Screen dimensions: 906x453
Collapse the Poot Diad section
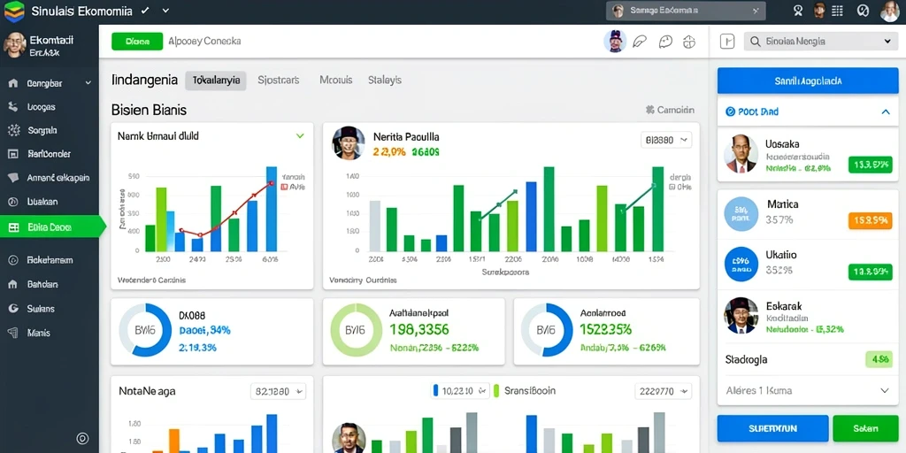click(x=885, y=112)
